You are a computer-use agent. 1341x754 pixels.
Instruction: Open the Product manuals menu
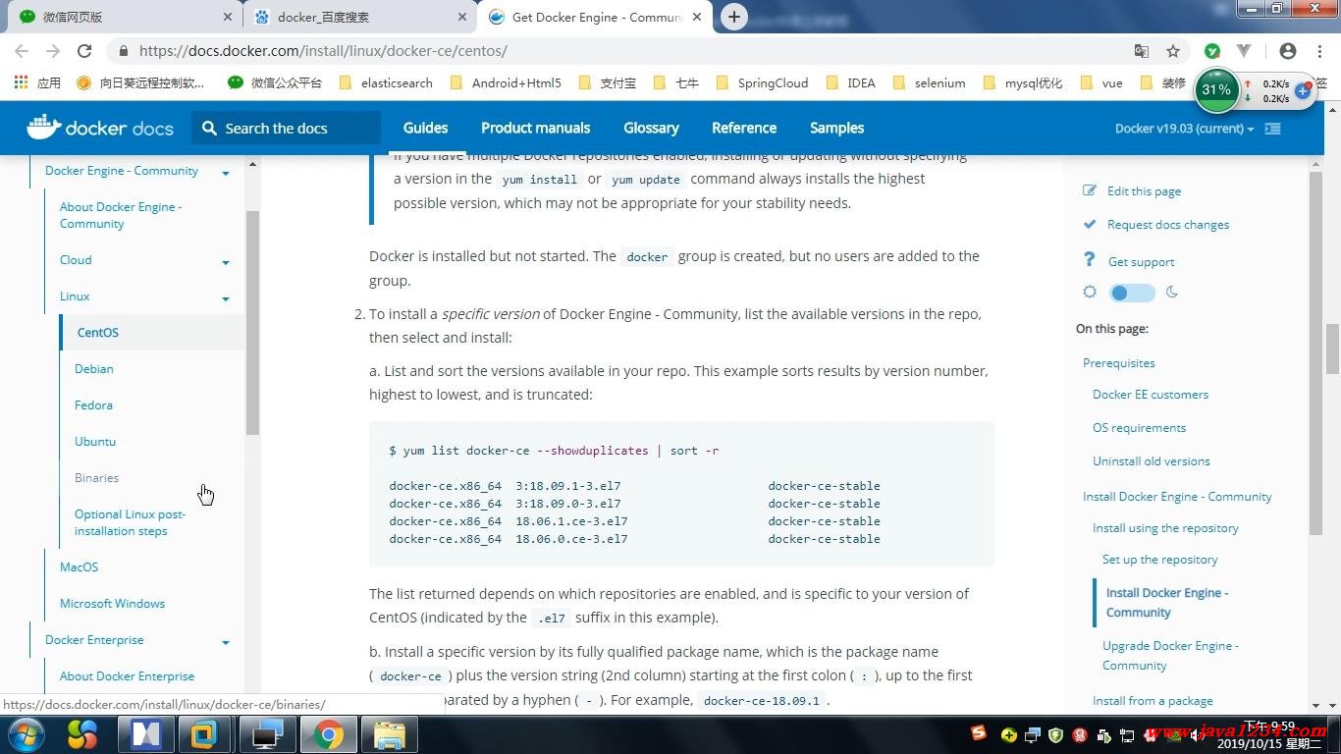535,128
